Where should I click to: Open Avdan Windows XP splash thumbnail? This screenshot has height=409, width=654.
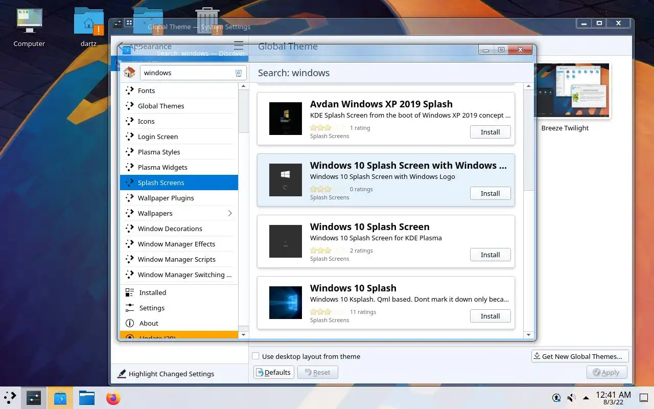(286, 119)
